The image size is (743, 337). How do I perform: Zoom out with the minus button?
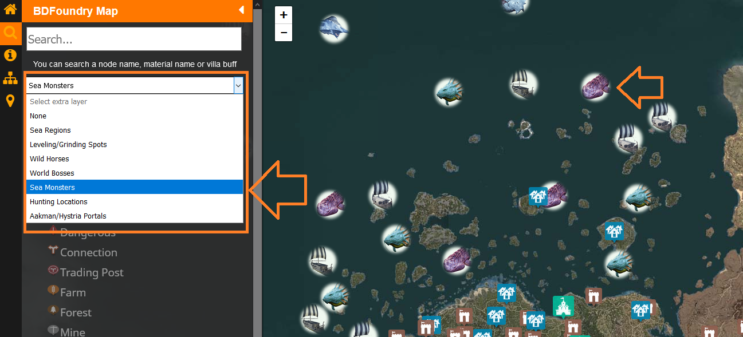(x=284, y=33)
